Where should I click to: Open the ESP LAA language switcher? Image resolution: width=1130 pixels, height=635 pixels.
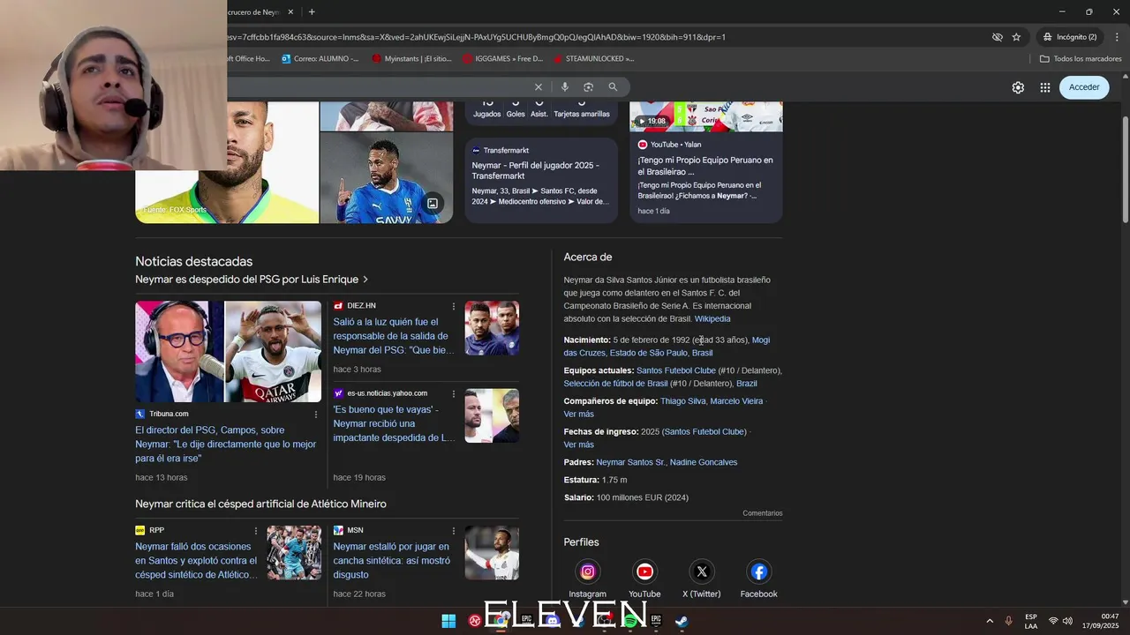[x=1031, y=621]
